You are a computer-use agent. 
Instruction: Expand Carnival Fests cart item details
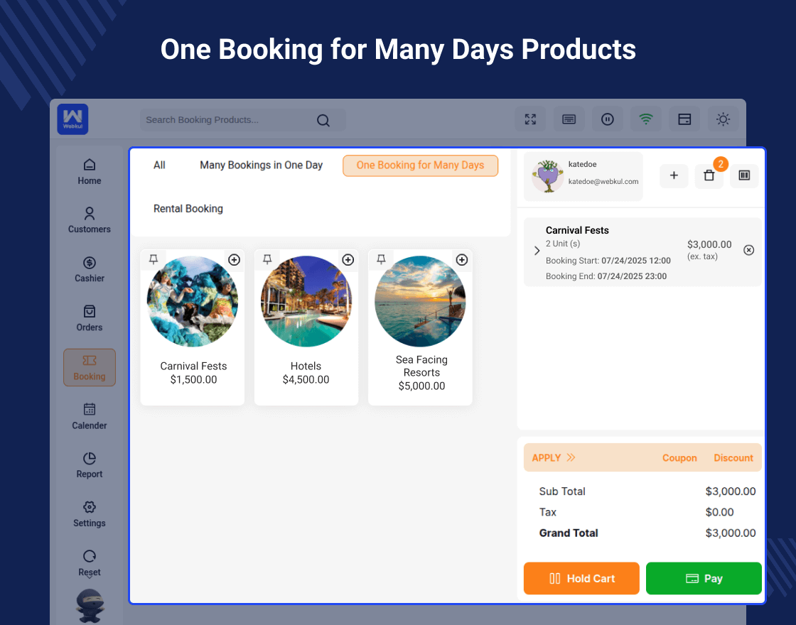coord(537,251)
